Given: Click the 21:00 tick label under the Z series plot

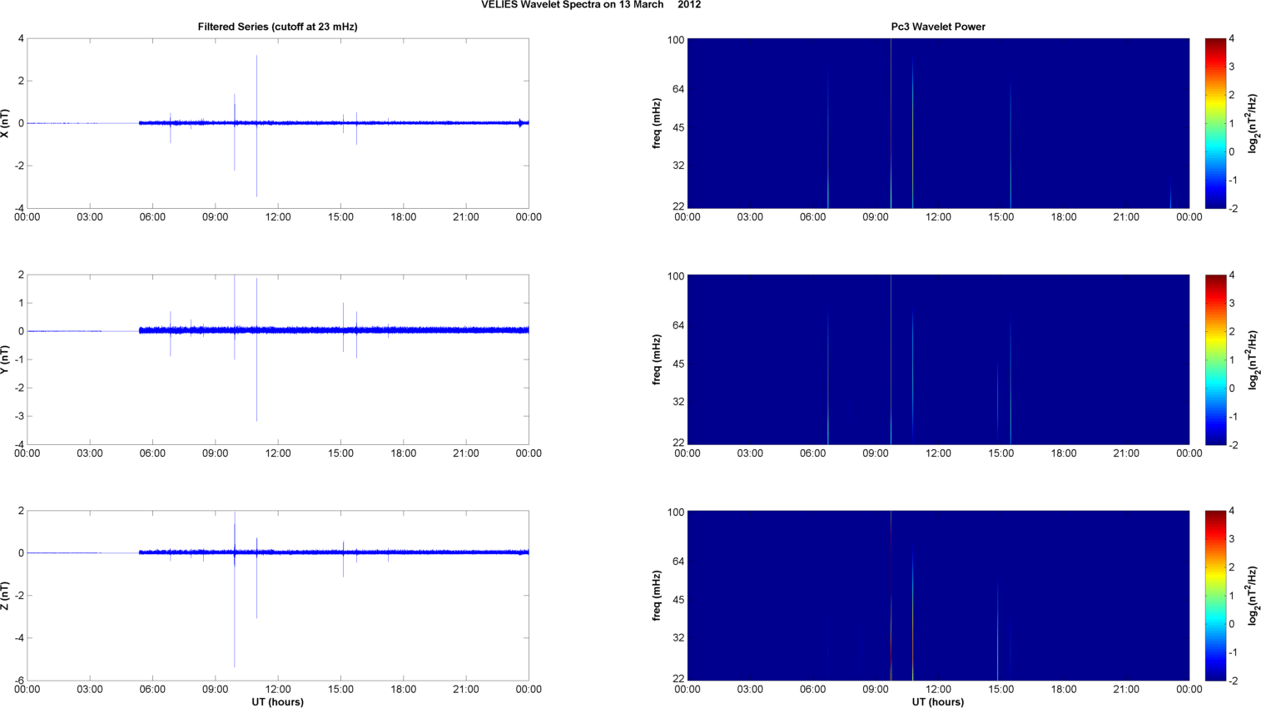Looking at the screenshot, I should [x=466, y=690].
